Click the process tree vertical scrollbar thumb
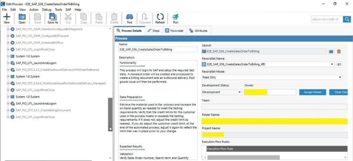The height and width of the screenshot is (161, 353). [x=110, y=115]
